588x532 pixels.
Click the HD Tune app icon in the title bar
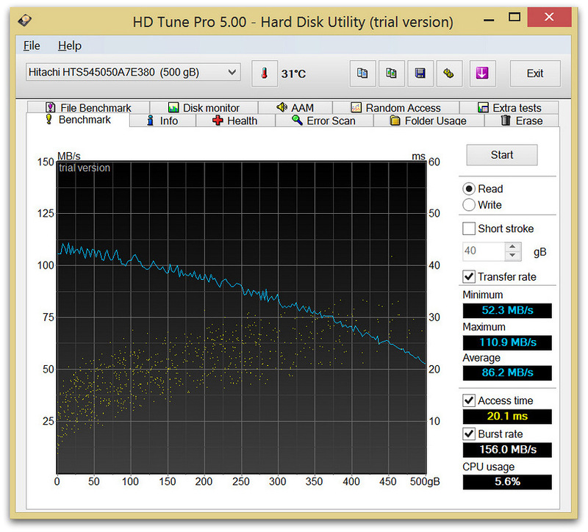(x=25, y=20)
